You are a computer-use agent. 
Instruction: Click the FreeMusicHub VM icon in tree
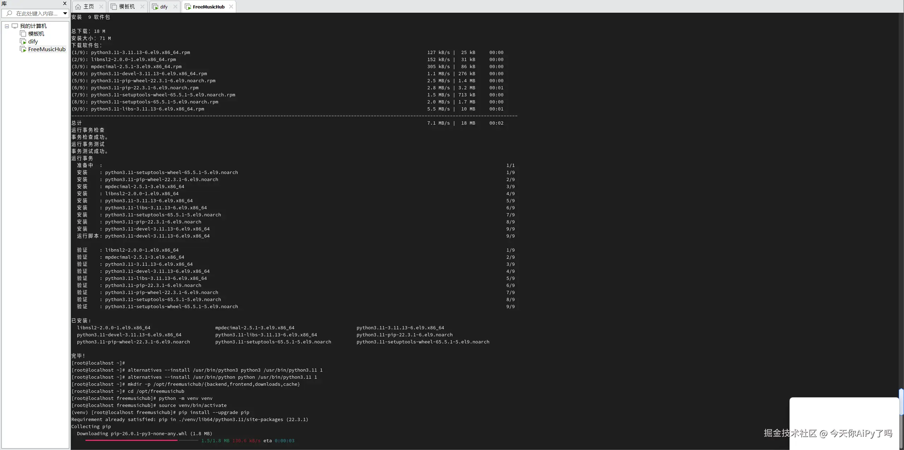[23, 49]
